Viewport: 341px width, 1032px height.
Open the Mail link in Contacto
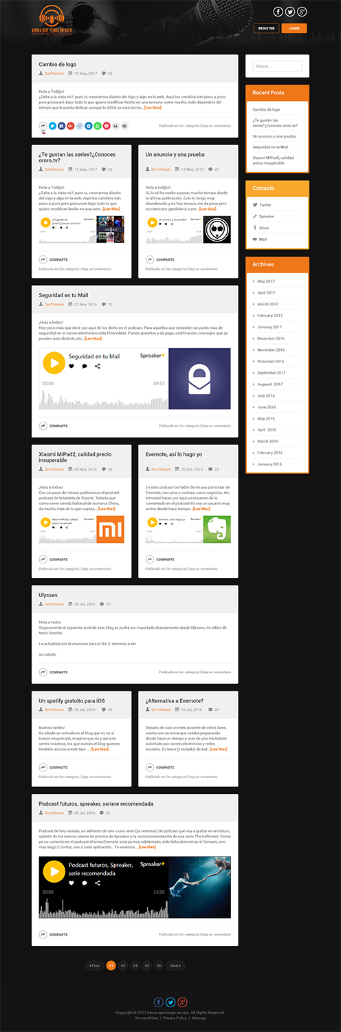263,239
